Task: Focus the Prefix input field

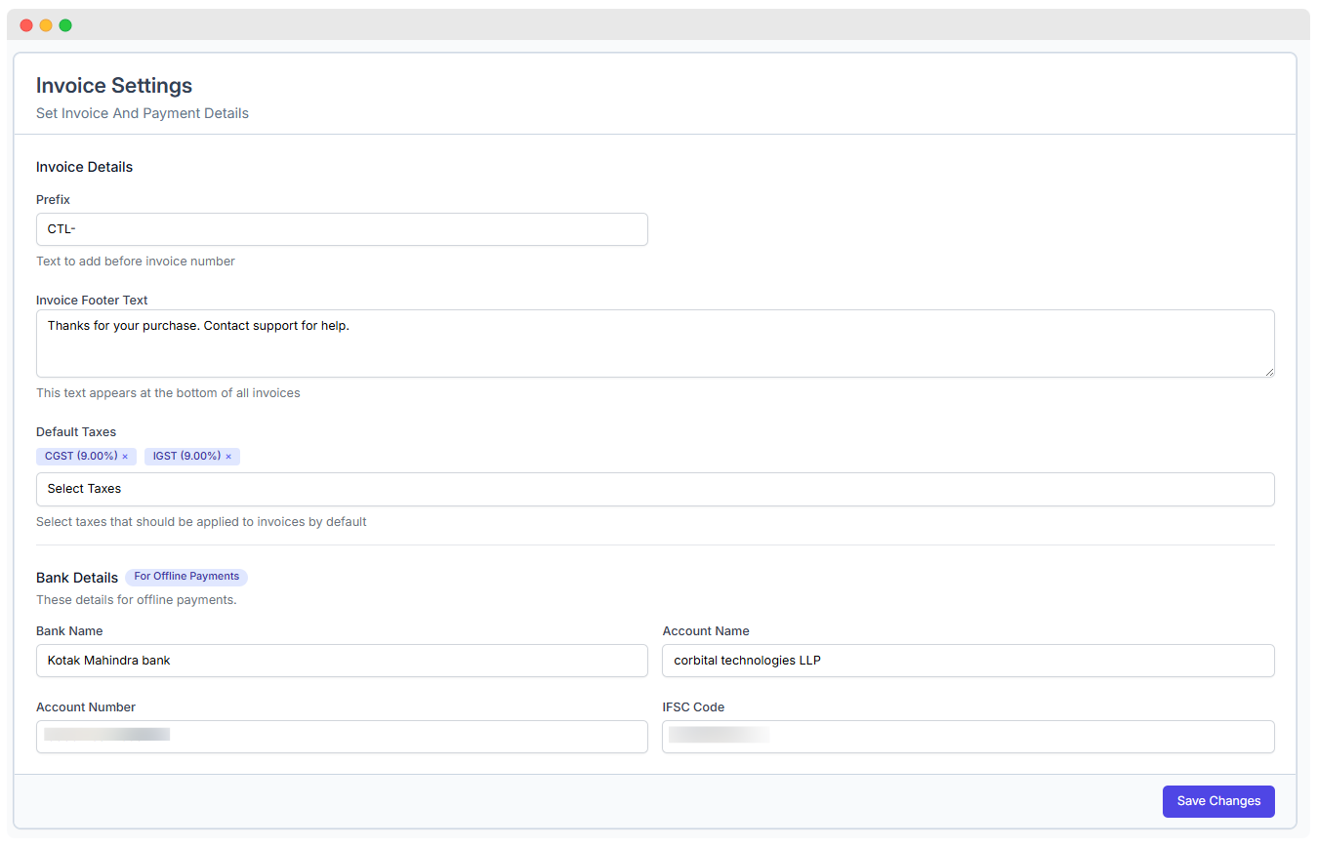Action: [342, 229]
